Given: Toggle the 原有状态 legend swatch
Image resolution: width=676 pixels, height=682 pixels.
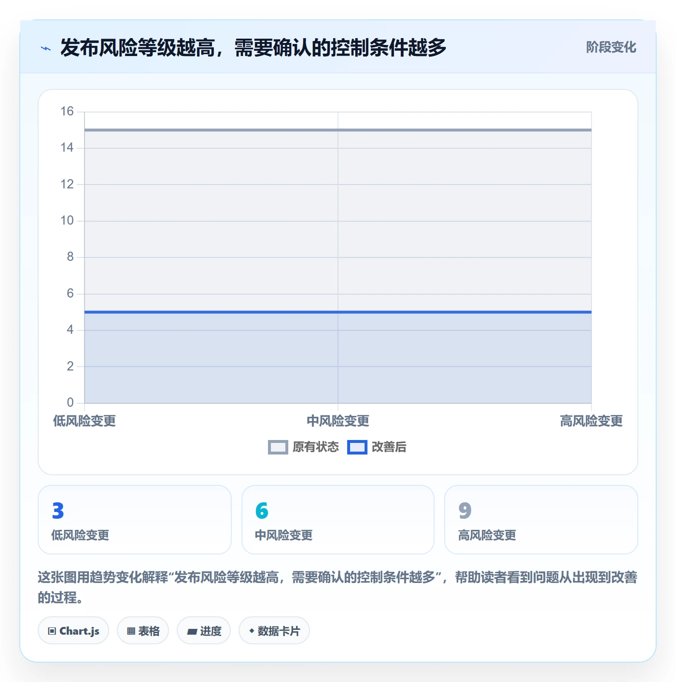Looking at the screenshot, I should (x=278, y=447).
